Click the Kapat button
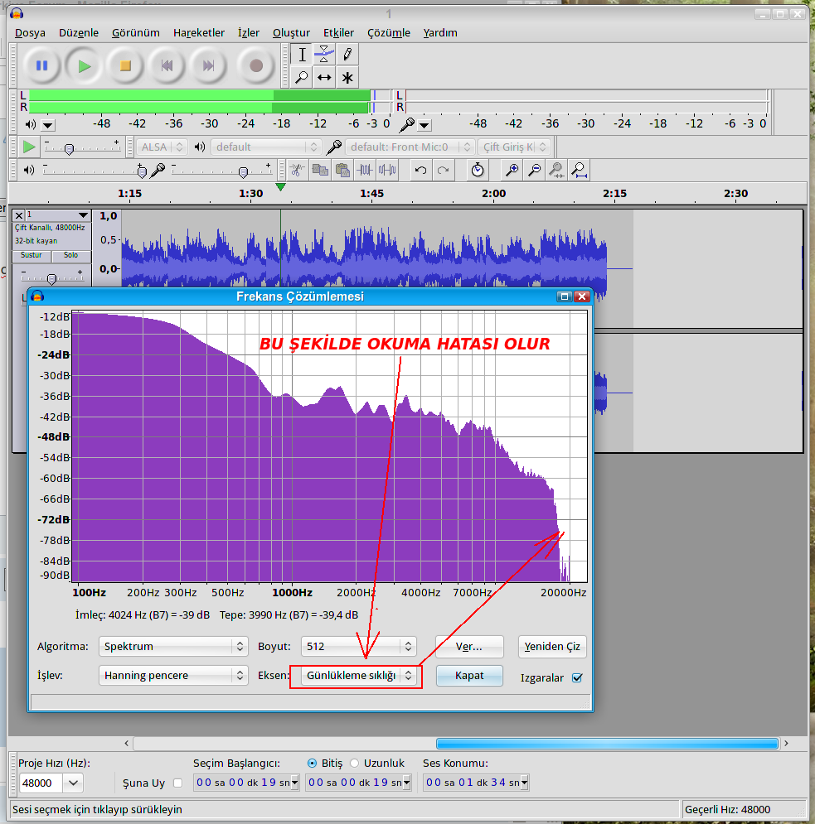 468,676
